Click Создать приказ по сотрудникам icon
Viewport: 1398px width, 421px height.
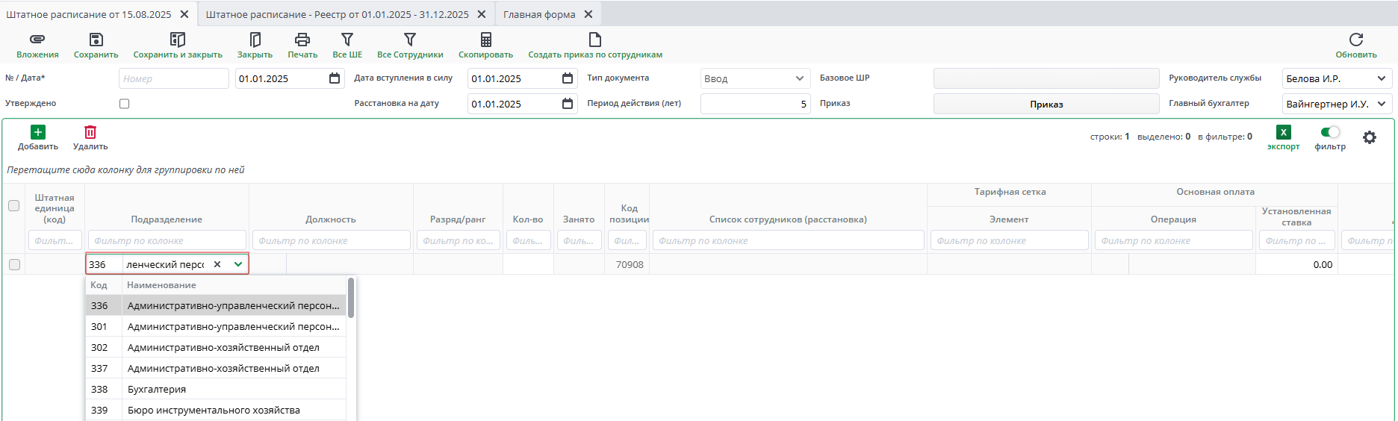click(x=595, y=40)
